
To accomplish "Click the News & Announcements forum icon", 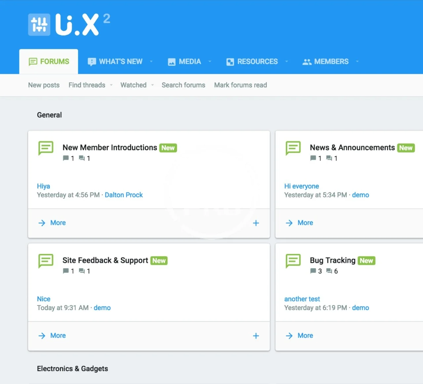I will coord(293,148).
